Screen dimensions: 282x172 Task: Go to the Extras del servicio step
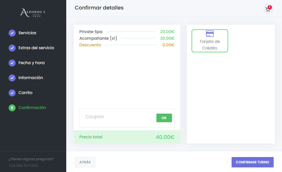(x=36, y=48)
